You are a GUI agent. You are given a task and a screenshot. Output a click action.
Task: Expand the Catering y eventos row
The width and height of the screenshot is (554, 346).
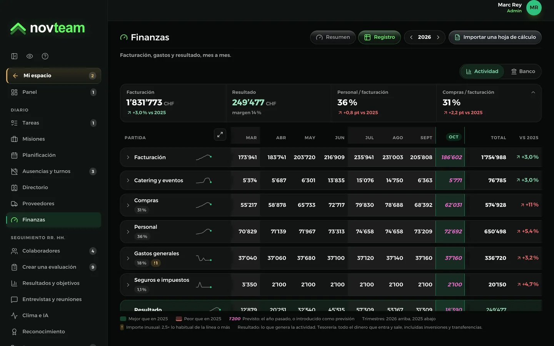point(128,180)
